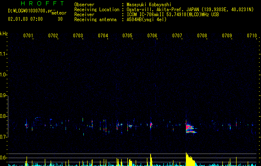Screen dimensions: 261x166
Task: Click the tall yellow power peak after 0707
Action: coord(190,159)
